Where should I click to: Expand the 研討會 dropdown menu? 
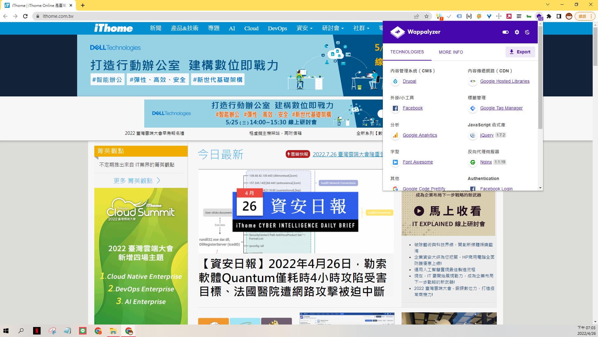pos(333,28)
